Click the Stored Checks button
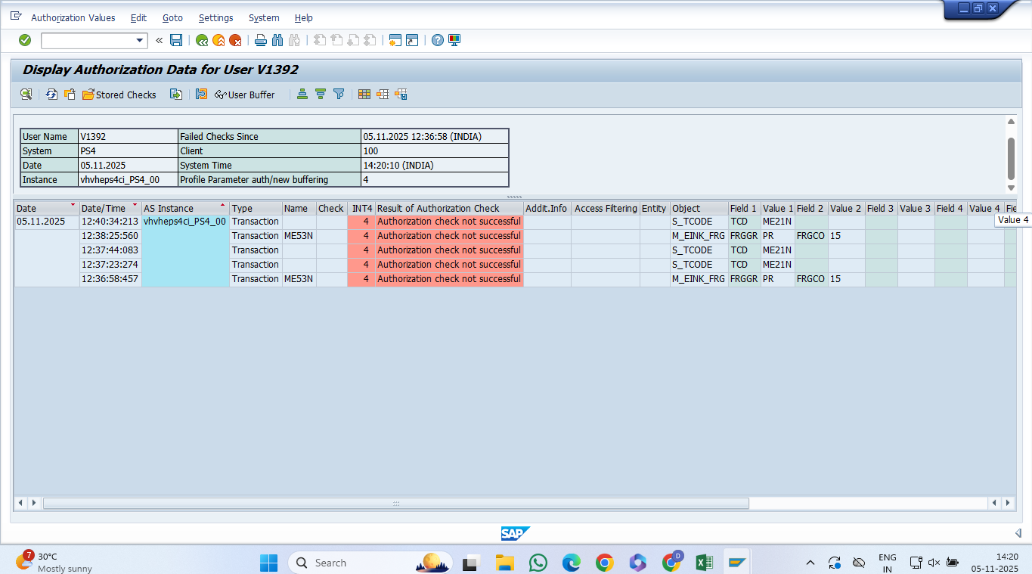The image size is (1032, 574). tap(119, 95)
